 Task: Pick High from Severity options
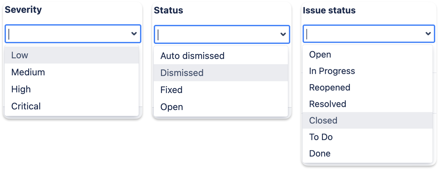click(21, 89)
